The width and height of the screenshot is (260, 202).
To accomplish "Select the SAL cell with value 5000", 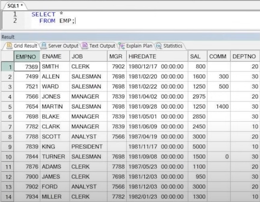I will (x=198, y=147).
